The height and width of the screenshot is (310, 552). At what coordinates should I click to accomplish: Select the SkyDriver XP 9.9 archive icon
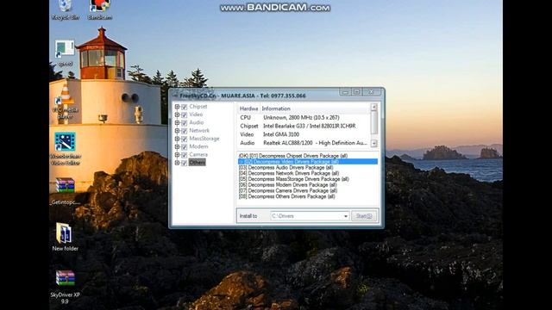[66, 287]
